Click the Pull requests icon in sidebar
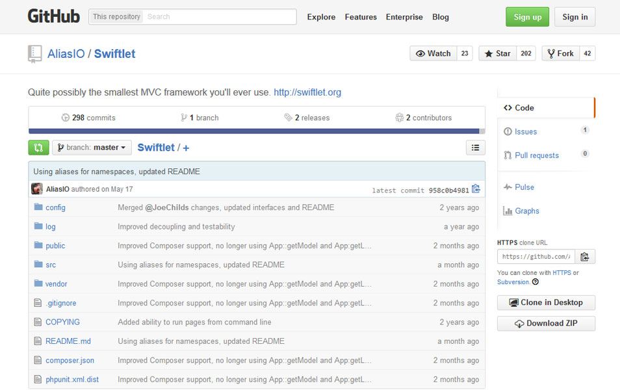The height and width of the screenshot is (390, 620). (508, 155)
